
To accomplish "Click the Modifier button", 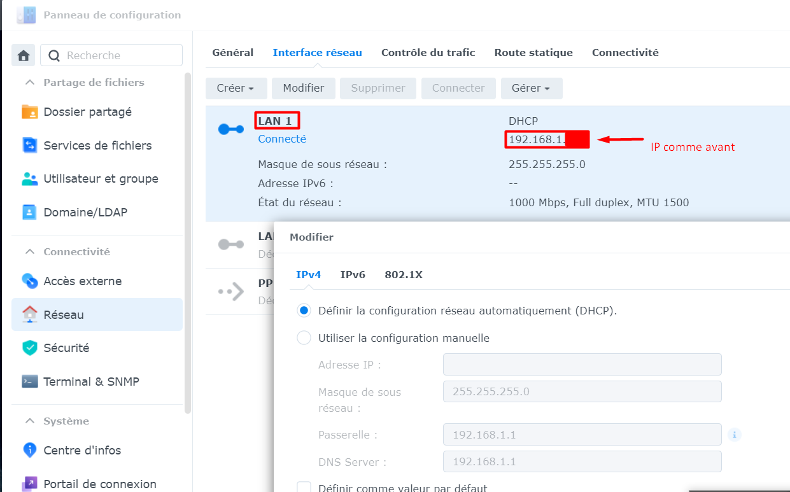I will tap(304, 88).
